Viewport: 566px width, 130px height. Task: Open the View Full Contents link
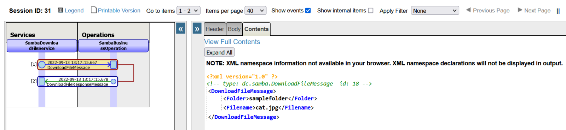(x=232, y=42)
